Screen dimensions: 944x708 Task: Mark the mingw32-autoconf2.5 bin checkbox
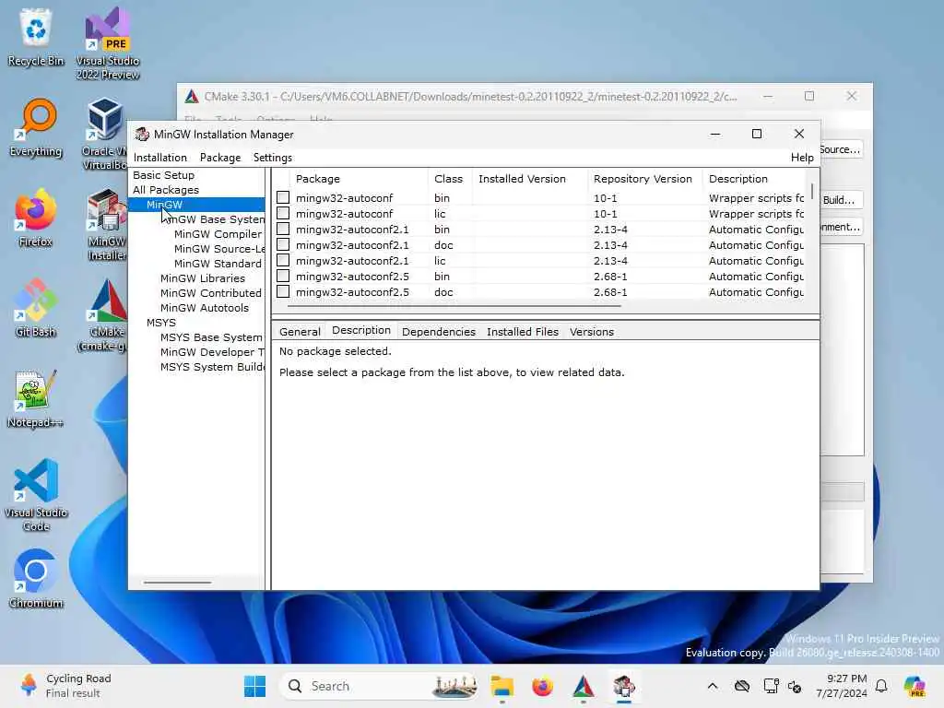coord(283,276)
